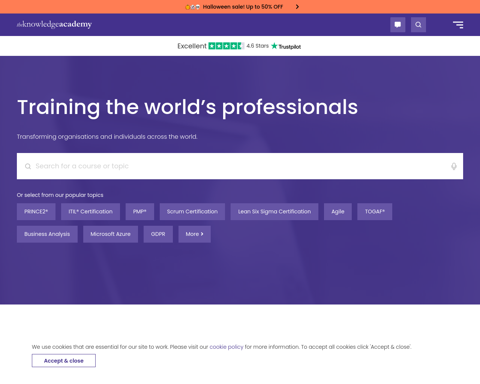Open the Microsoft Azure topic
Viewport: 480px width, 384px height.
click(x=111, y=234)
